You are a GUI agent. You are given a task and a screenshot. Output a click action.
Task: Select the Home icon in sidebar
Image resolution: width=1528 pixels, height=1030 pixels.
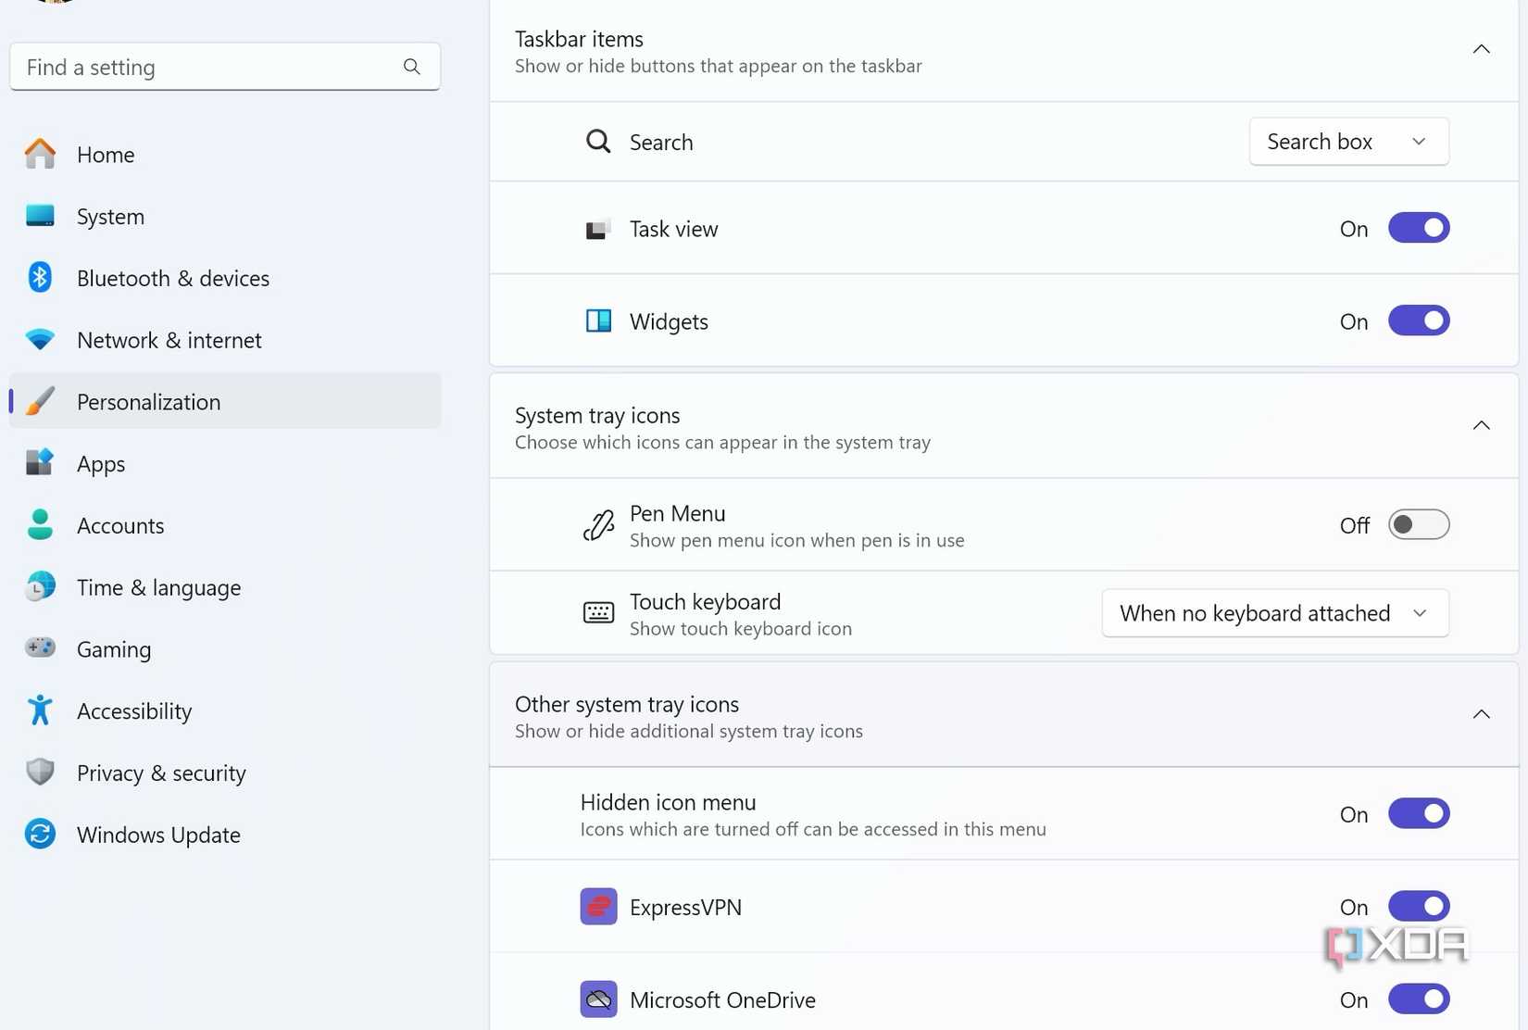[40, 154]
